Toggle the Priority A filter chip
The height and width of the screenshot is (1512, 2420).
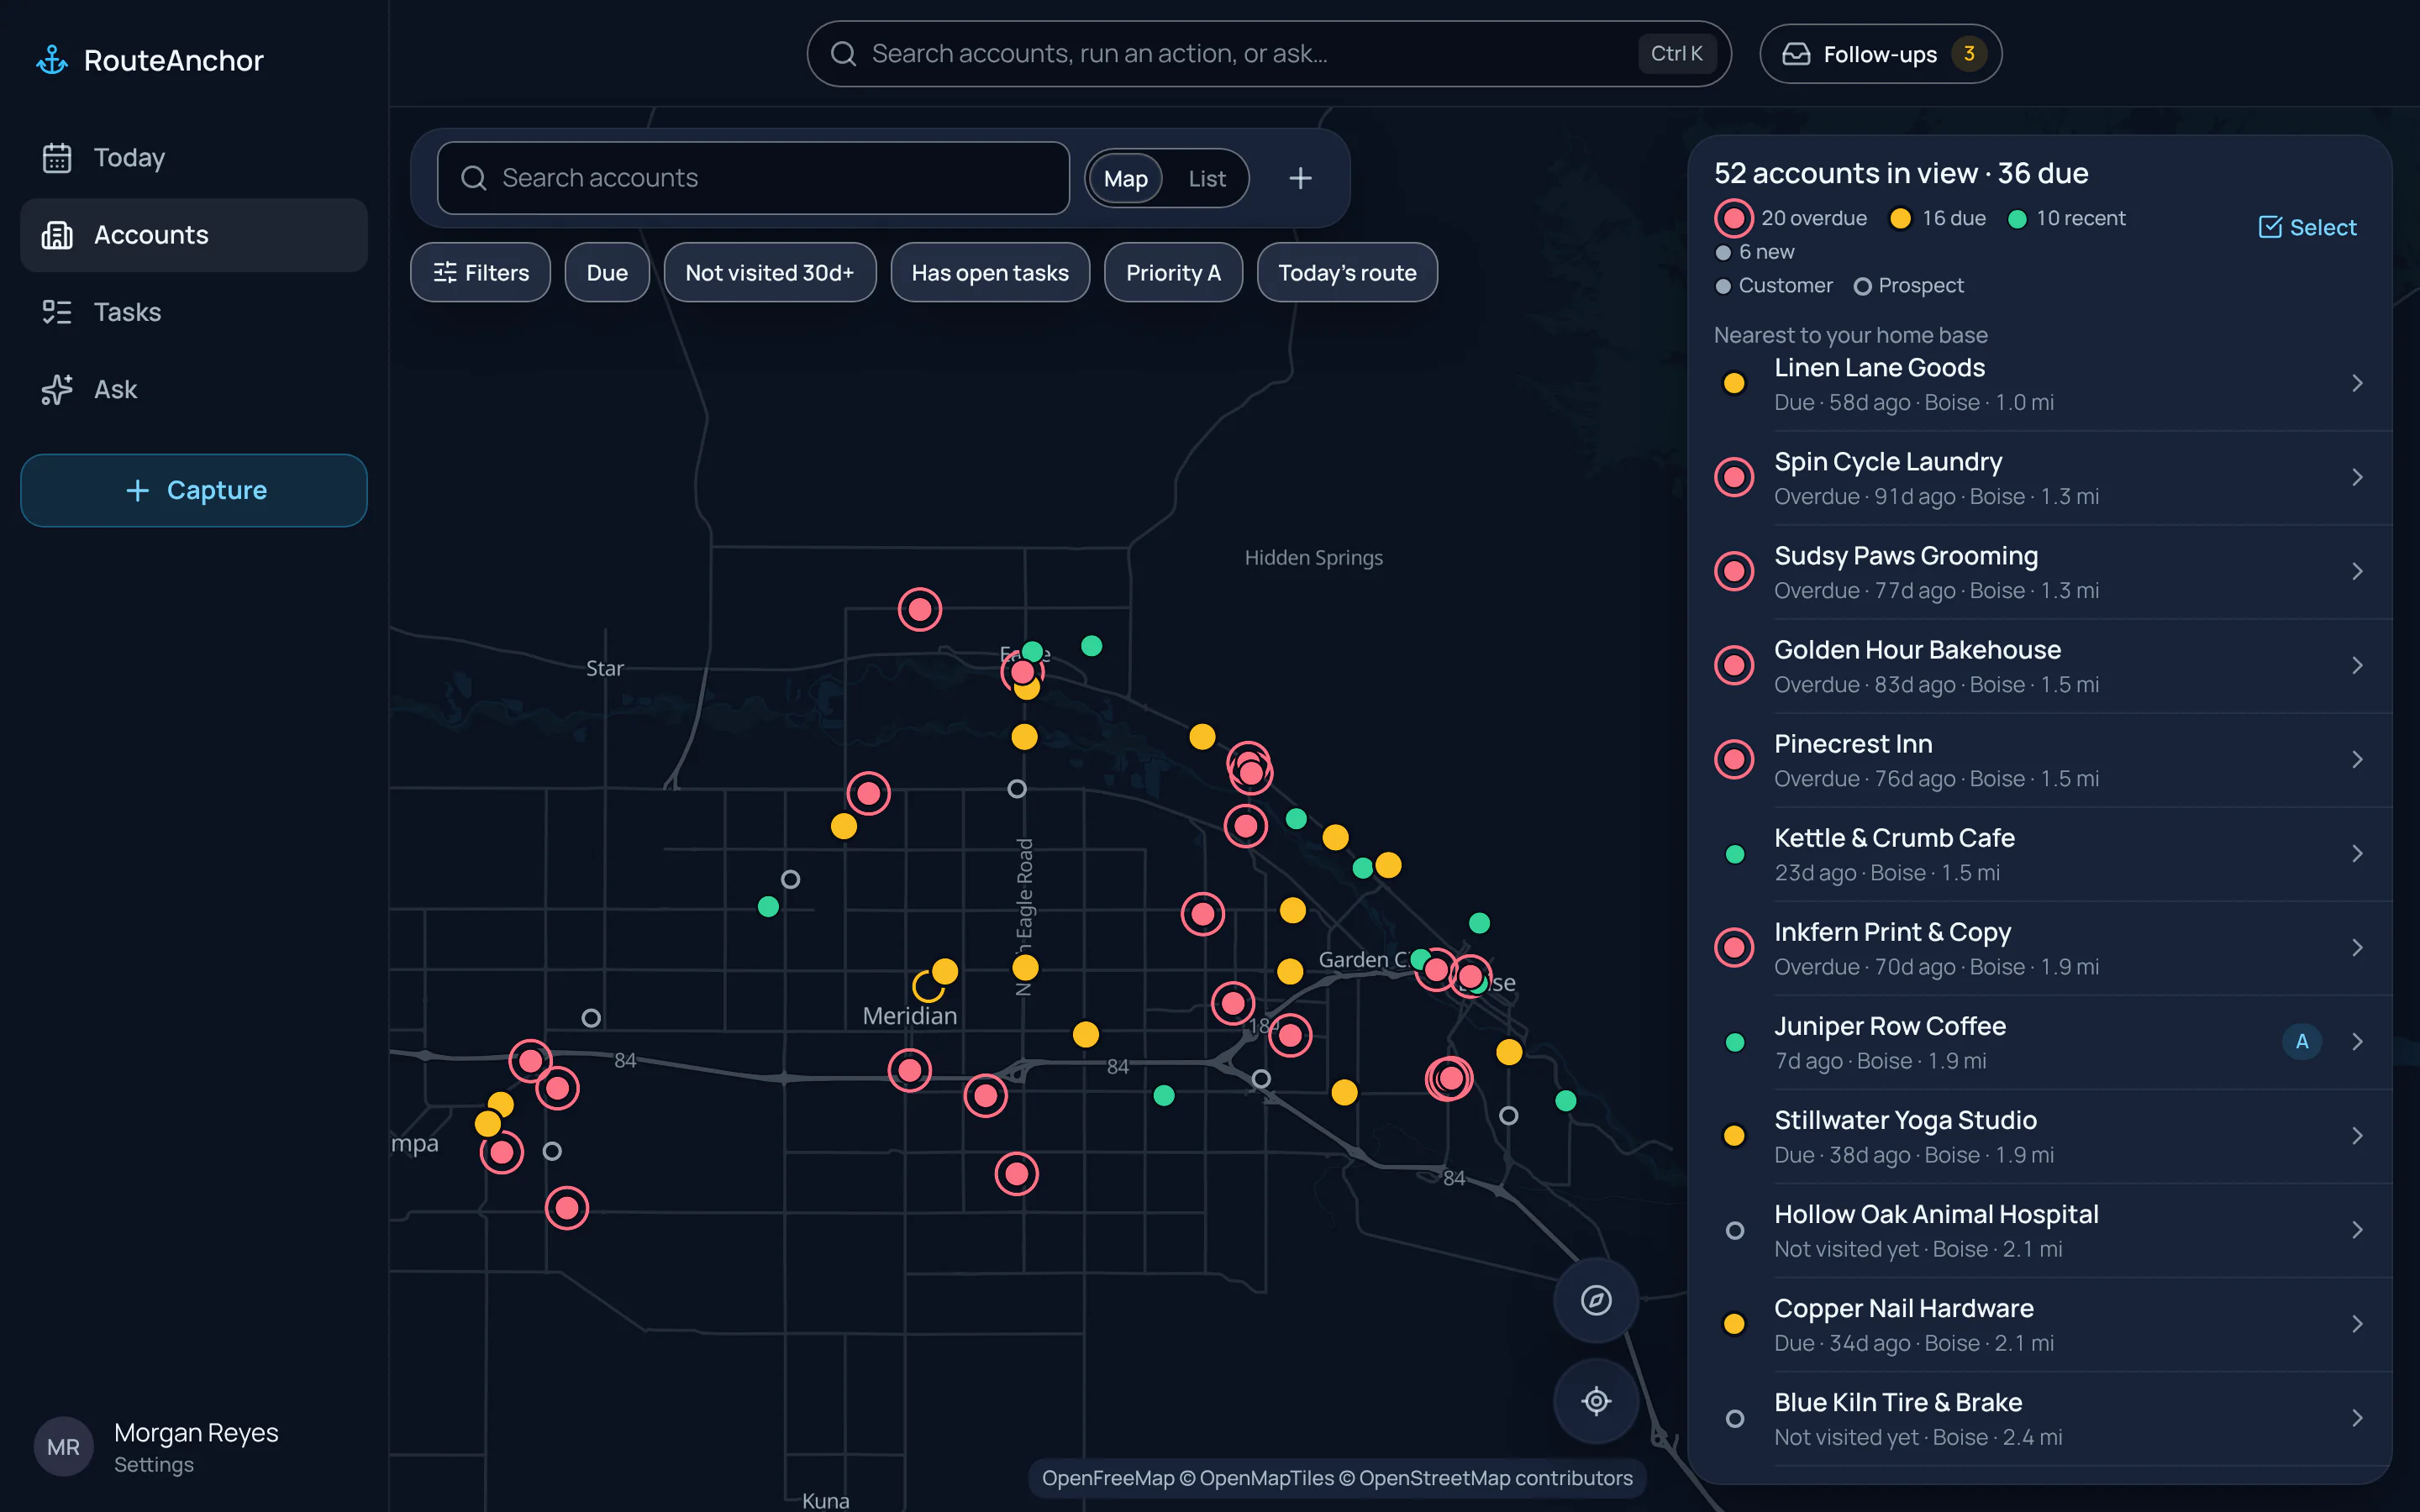coord(1173,272)
